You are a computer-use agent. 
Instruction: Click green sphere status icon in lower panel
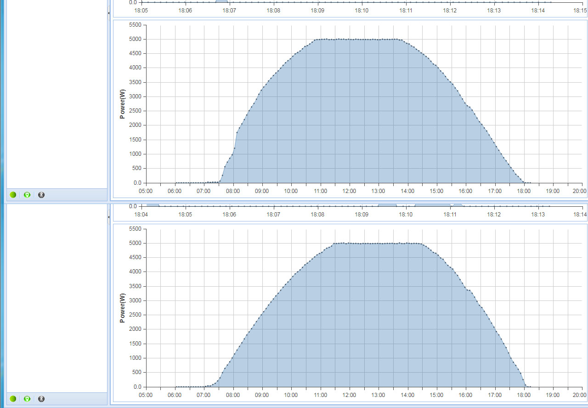[13, 399]
